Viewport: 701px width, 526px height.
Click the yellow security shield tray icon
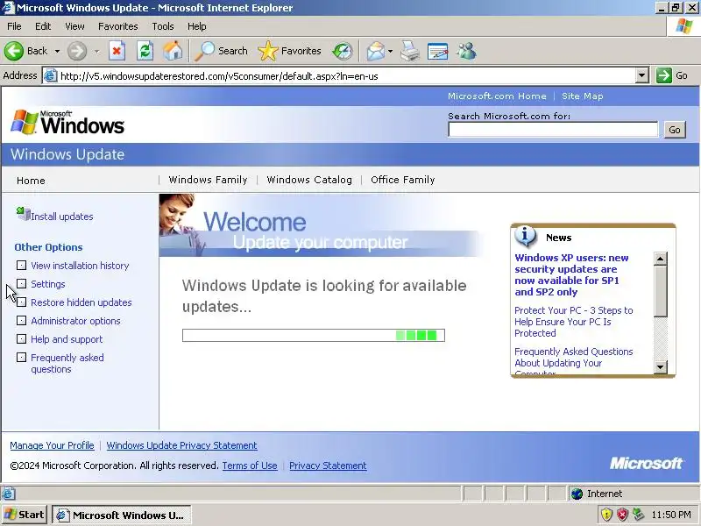pos(606,515)
